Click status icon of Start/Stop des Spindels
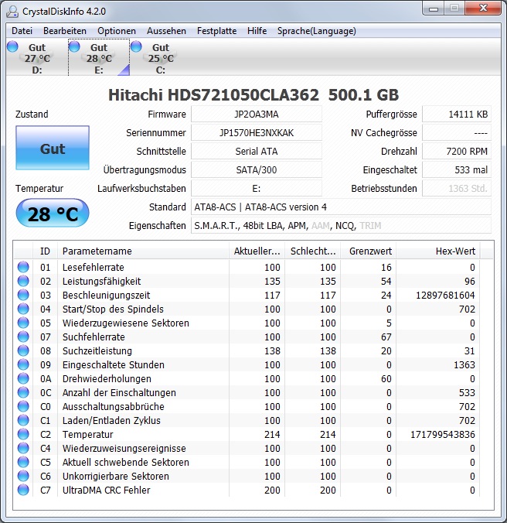The height and width of the screenshot is (523, 507). (23, 309)
